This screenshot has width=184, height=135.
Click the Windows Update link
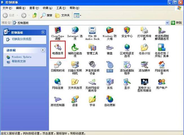21,57
